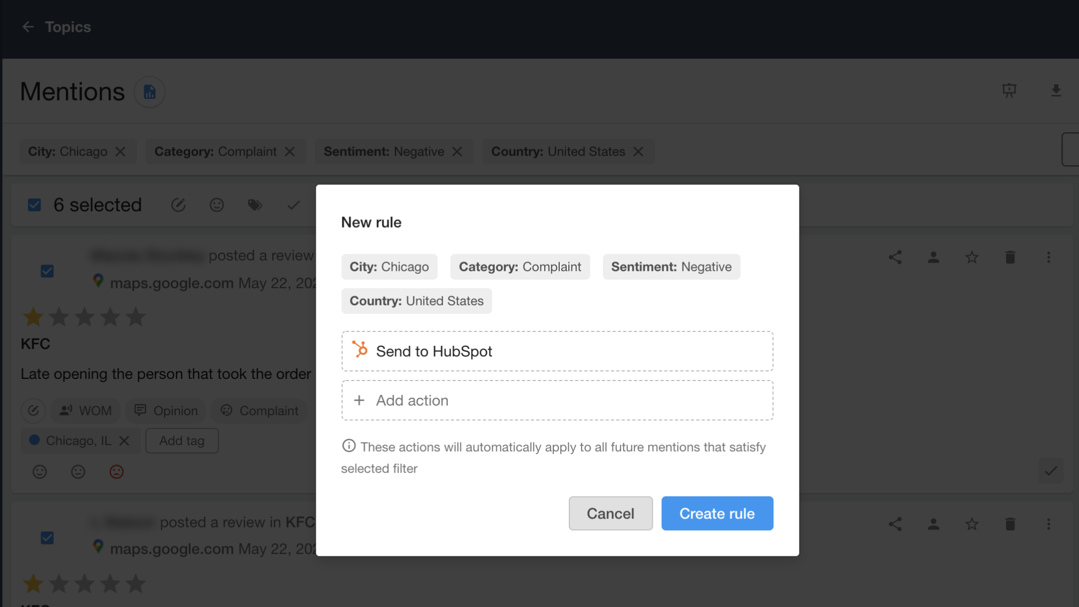Remove the City: Chicago filter chip
Image resolution: width=1079 pixels, height=607 pixels.
pos(121,151)
